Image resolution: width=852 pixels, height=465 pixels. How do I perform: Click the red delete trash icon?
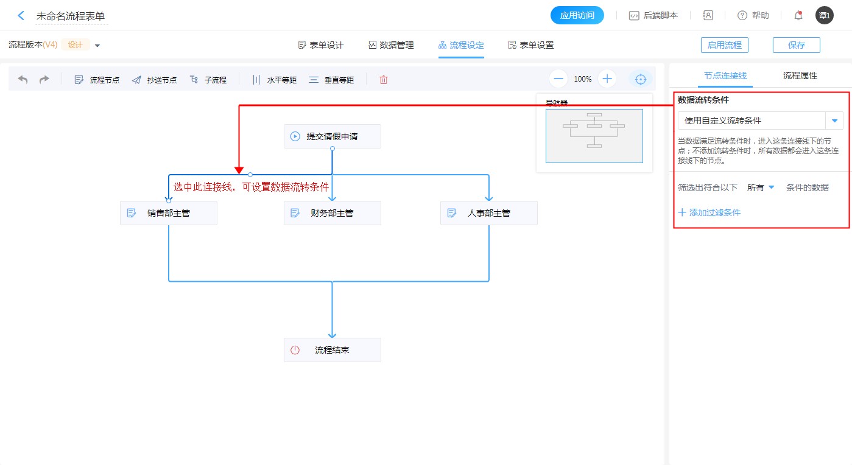tap(384, 80)
